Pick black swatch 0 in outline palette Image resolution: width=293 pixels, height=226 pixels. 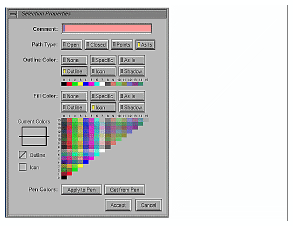[64, 84]
